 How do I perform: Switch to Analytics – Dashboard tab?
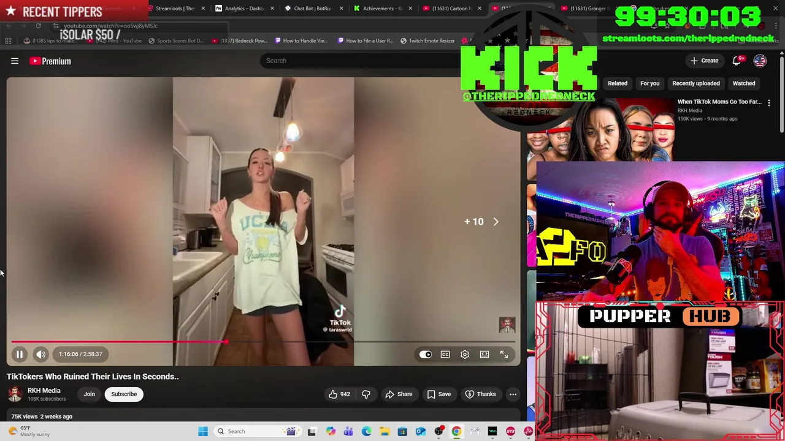(x=243, y=9)
